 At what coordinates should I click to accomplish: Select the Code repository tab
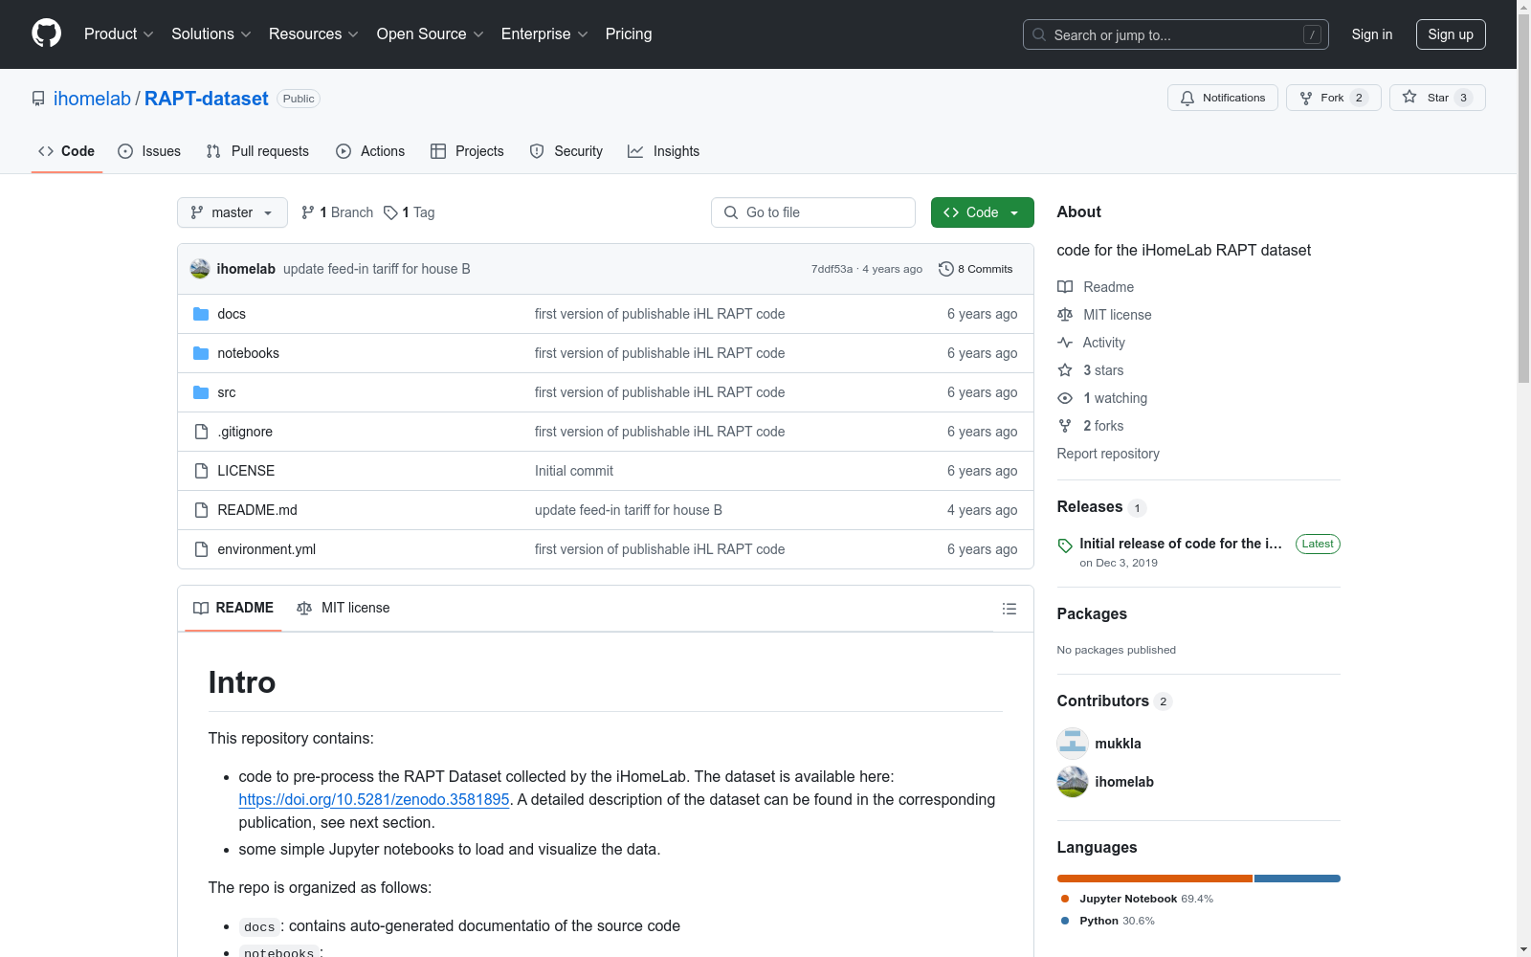[67, 151]
